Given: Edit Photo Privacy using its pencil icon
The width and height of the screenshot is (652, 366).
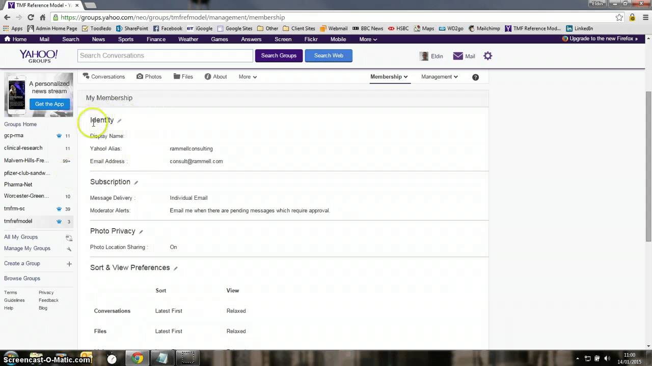Looking at the screenshot, I should pos(141,231).
